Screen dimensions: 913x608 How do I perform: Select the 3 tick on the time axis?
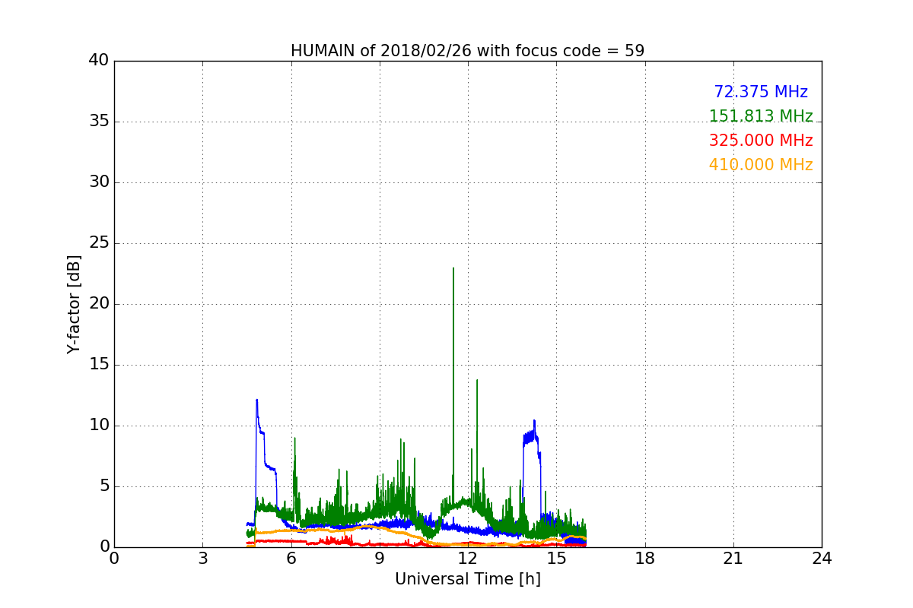202,559
